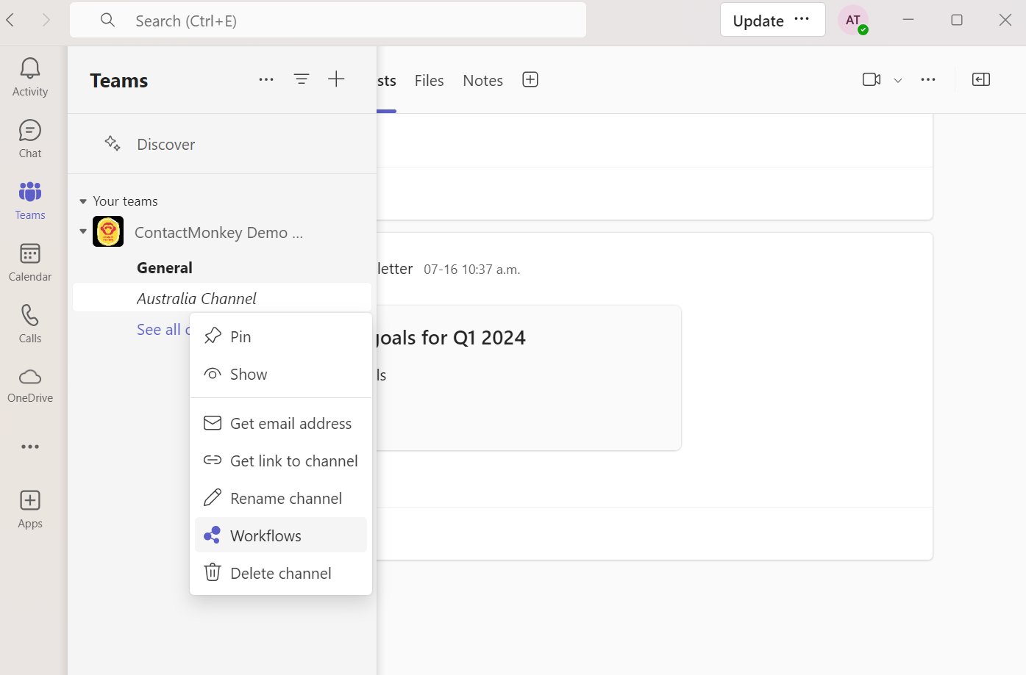Start a meeting with the video icon

point(872,79)
